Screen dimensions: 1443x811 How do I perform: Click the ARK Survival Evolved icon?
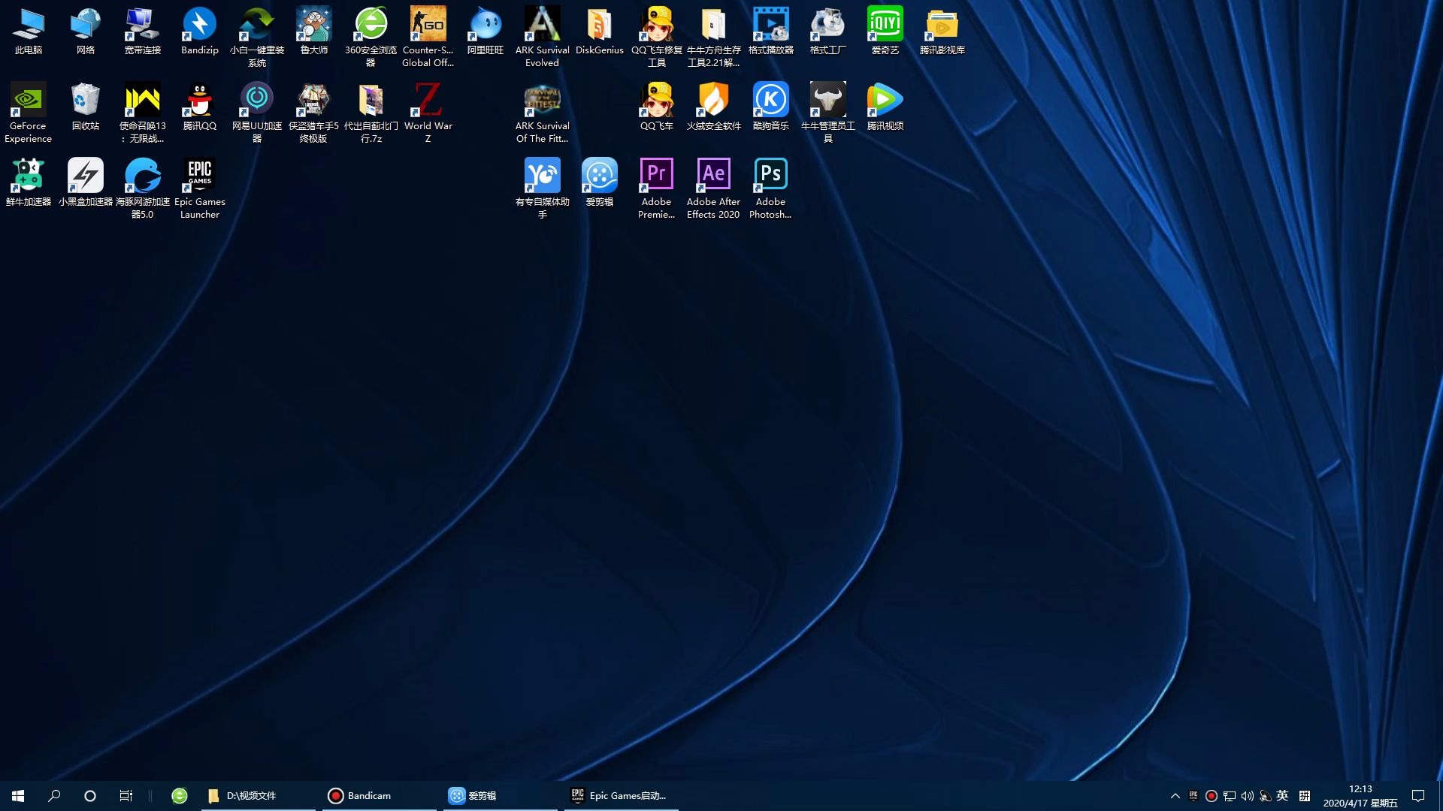[x=542, y=24]
